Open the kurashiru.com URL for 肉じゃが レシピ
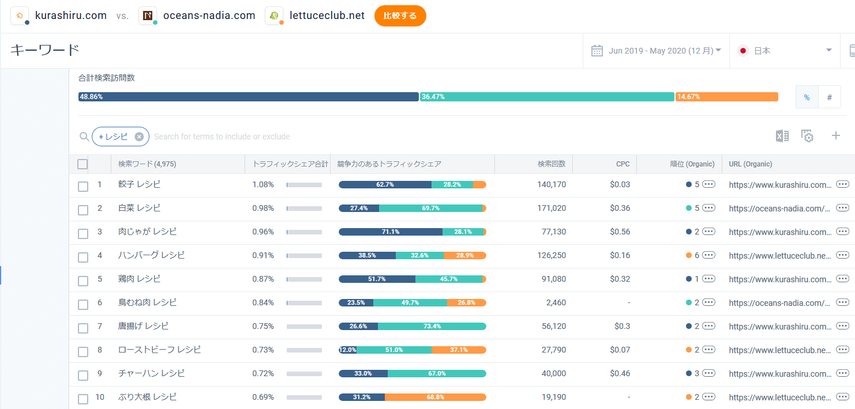Screen dimensions: 855x409 [779, 232]
